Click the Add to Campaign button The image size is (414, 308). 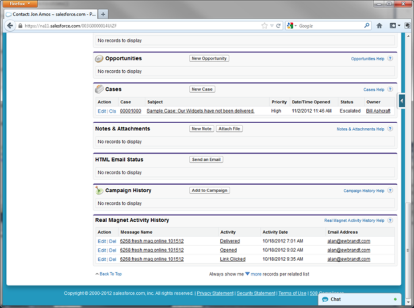tap(209, 190)
